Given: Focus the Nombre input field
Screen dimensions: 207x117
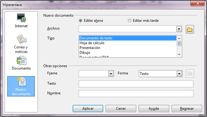Looking at the screenshot, I should pos(136,93).
